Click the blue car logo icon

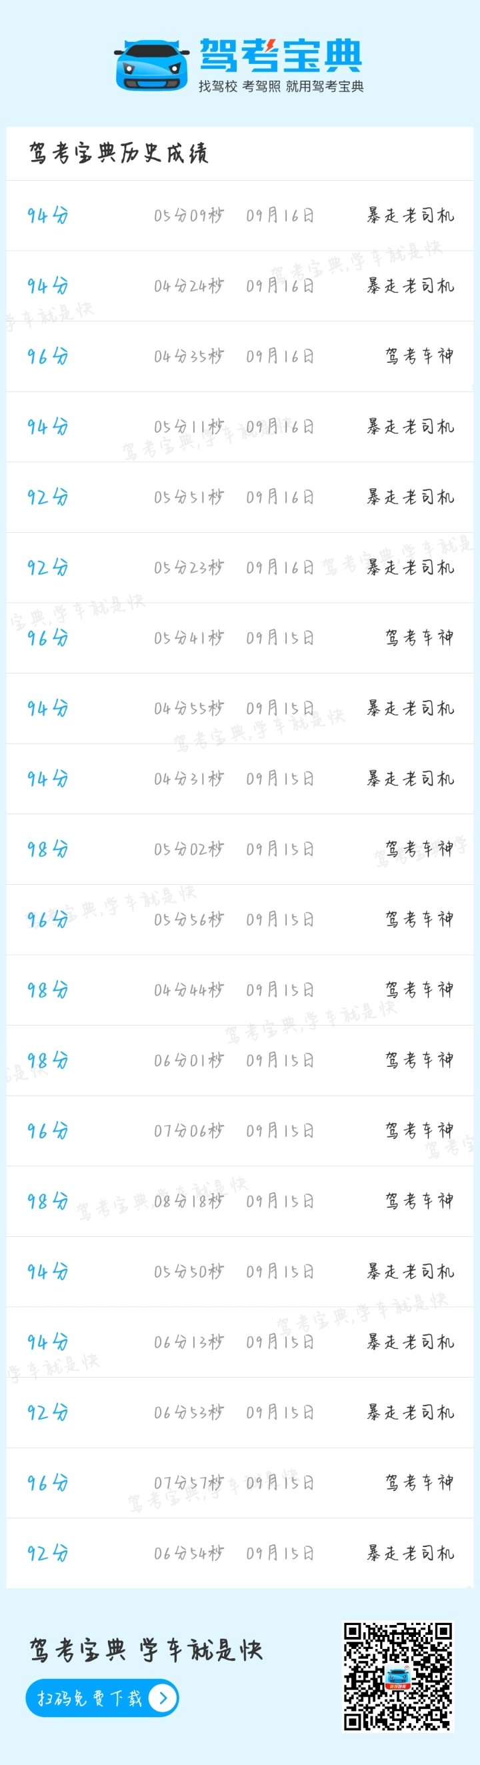click(x=152, y=66)
